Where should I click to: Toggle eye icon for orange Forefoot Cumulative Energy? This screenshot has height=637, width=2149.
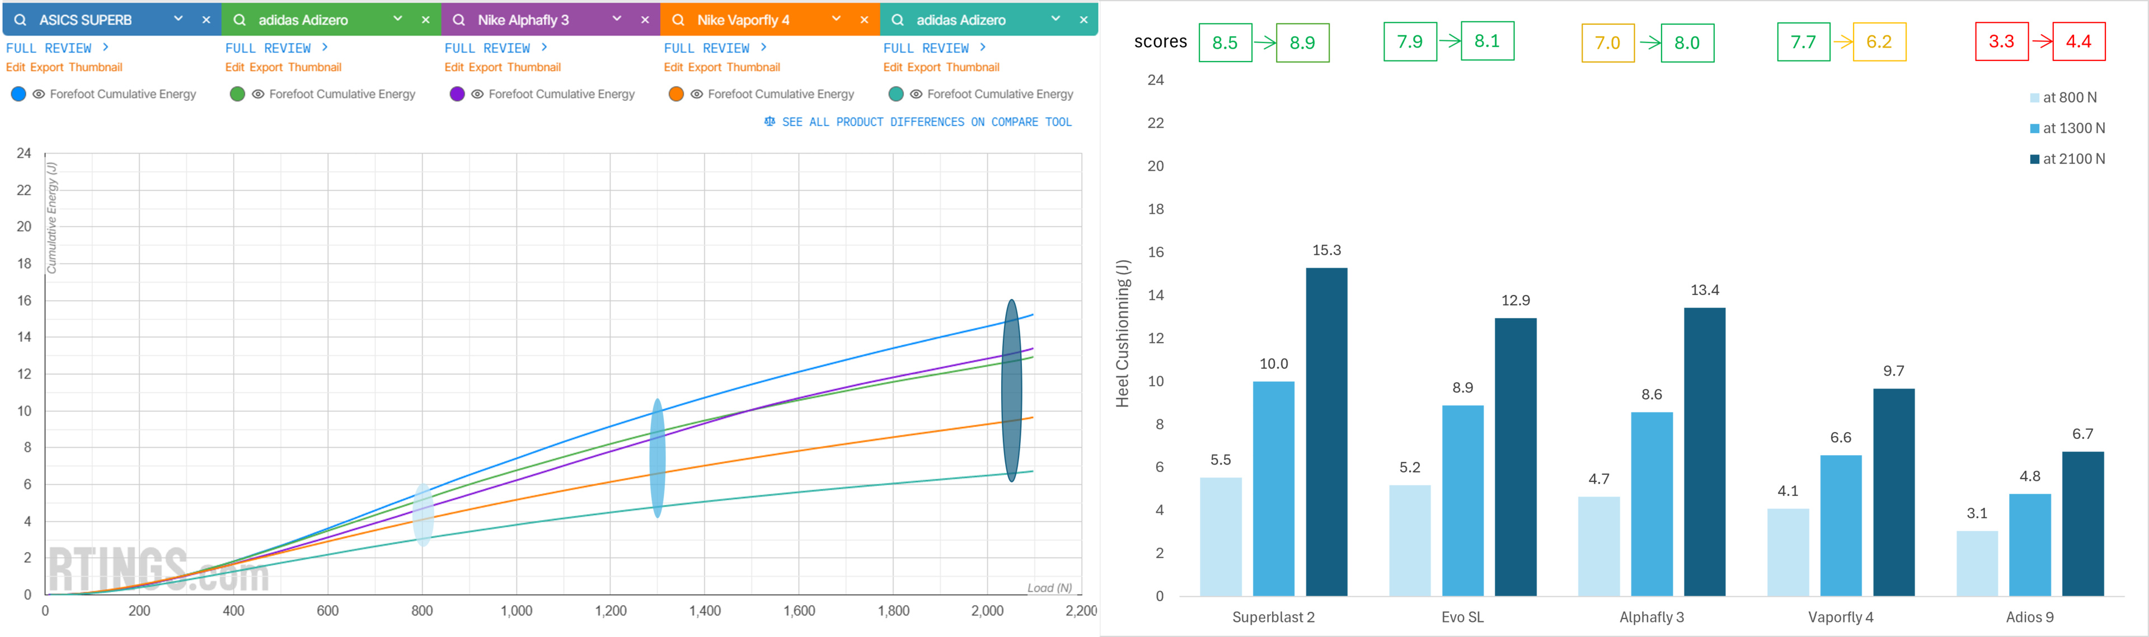697,95
